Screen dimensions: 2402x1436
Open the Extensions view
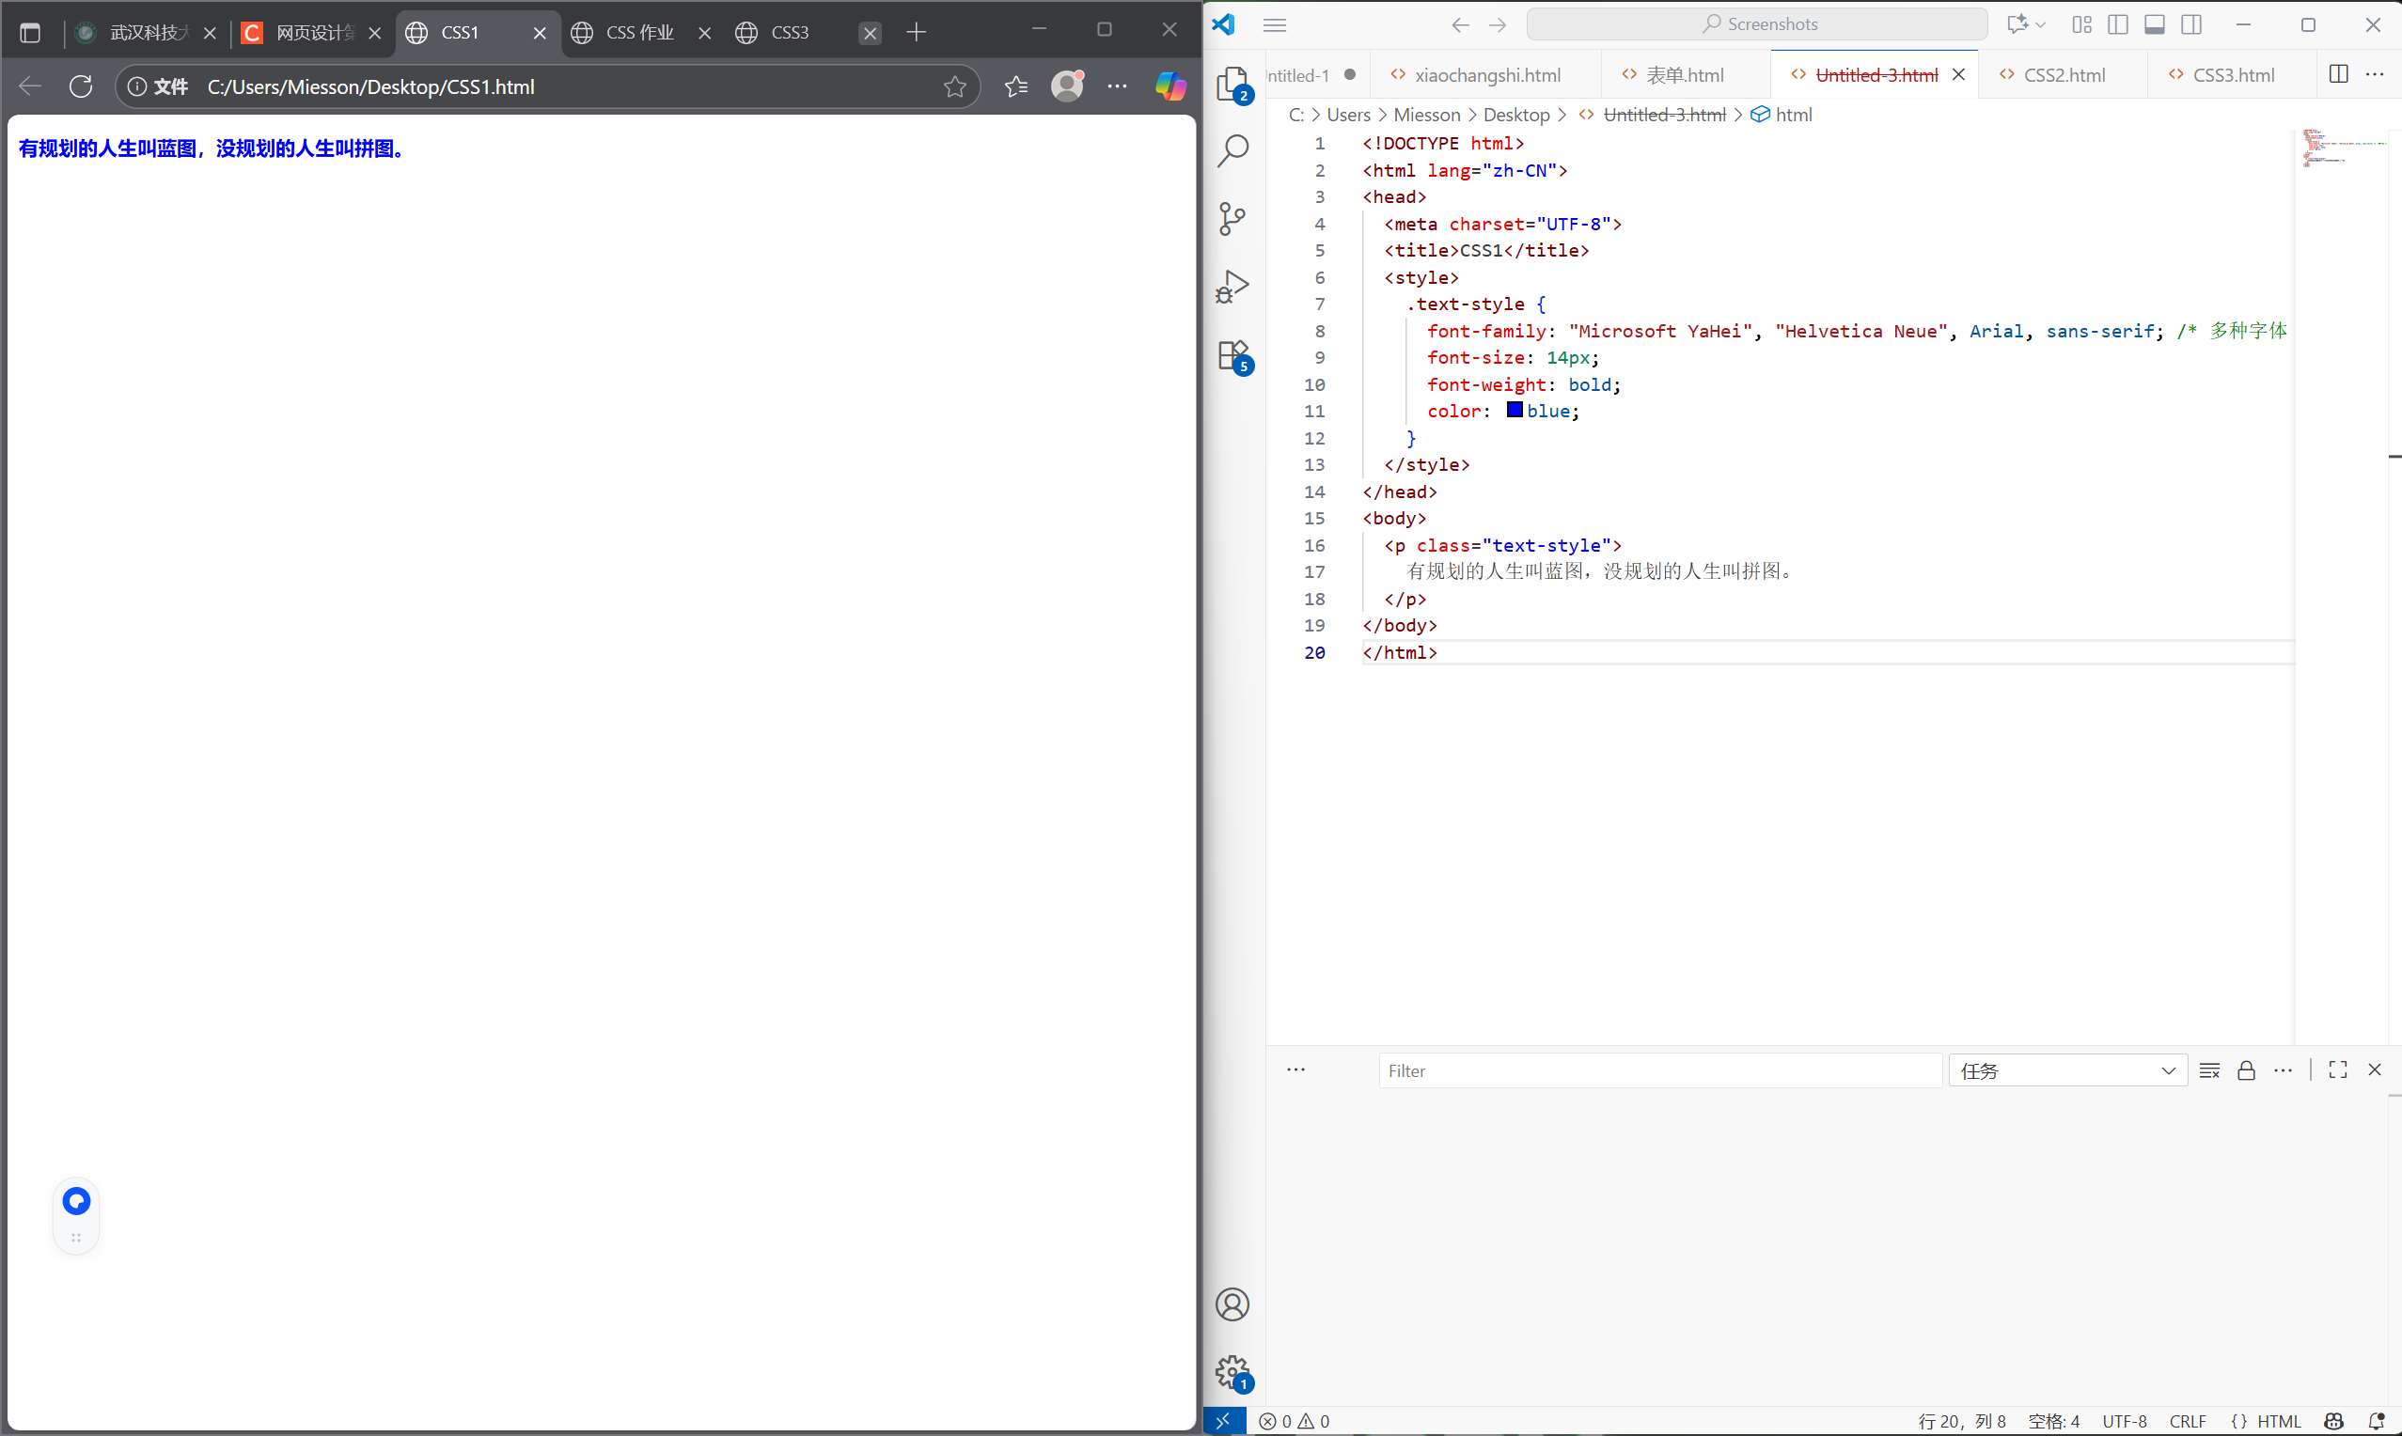tap(1232, 355)
